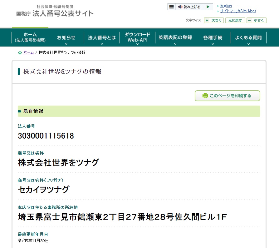
Task: Expand chevron under ダウンロード Web-API
Action: click(137, 44)
